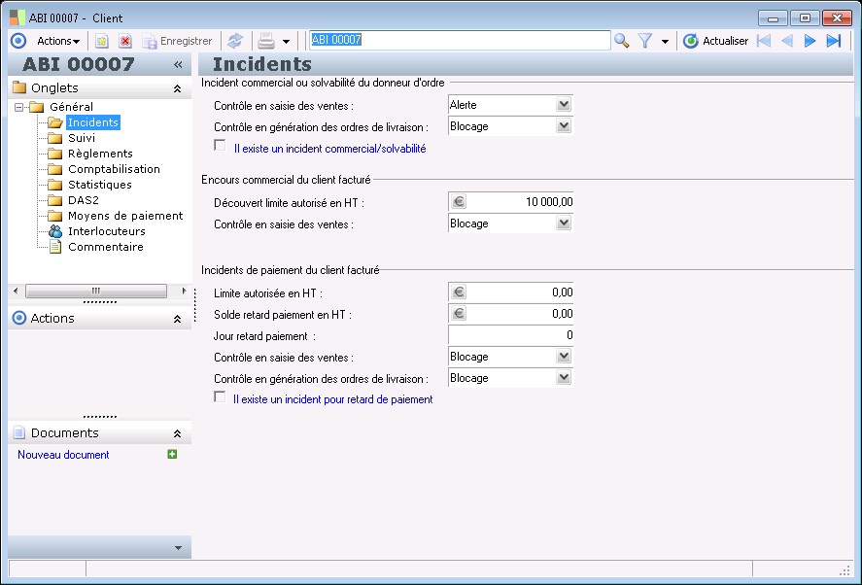This screenshot has height=585, width=862.
Task: Click the Enregistrer save button
Action: pyautogui.click(x=177, y=41)
